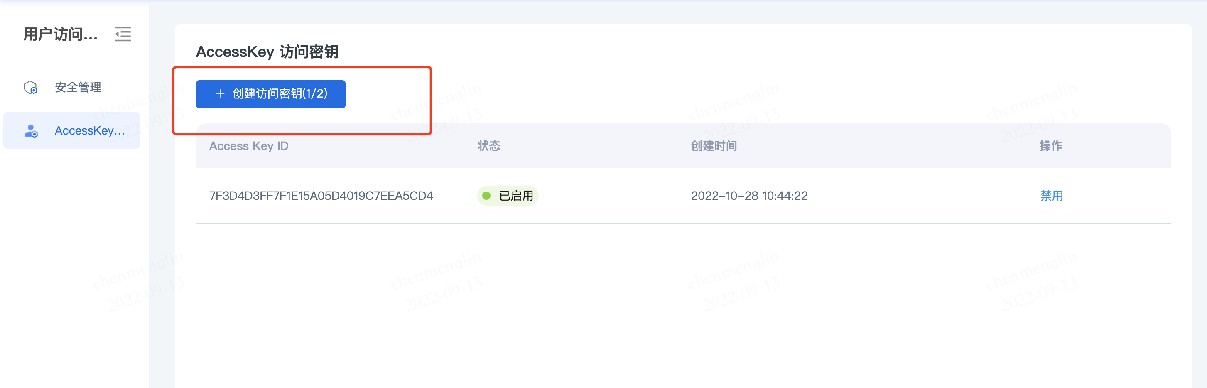
Task: Click the 操作 column header
Action: pos(1050,146)
